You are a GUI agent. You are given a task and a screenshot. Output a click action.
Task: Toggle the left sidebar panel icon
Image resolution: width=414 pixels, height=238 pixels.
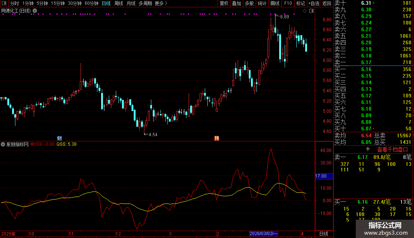click(4, 3)
